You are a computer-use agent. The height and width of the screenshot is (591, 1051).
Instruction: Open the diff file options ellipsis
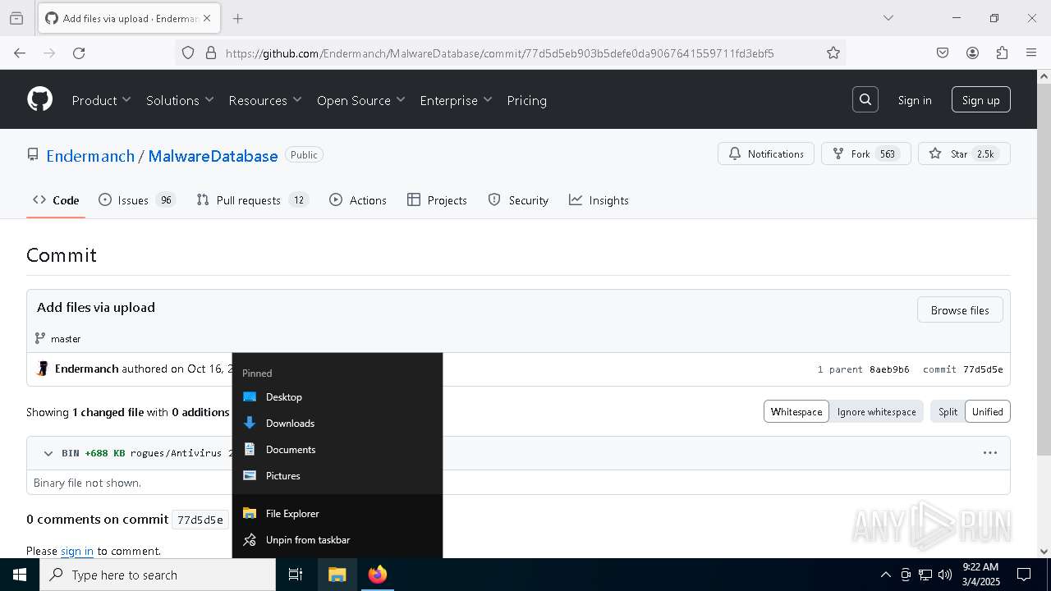pyautogui.click(x=990, y=452)
